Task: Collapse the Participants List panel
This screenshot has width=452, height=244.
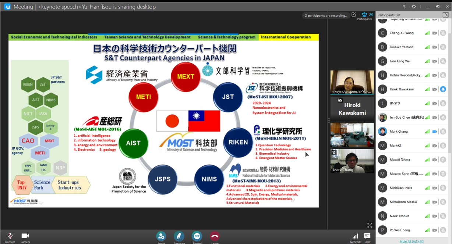Action: pos(445,15)
